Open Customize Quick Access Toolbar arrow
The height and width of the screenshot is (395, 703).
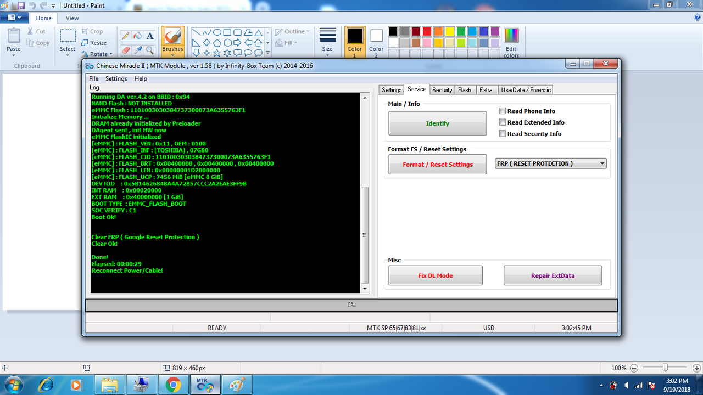click(53, 5)
